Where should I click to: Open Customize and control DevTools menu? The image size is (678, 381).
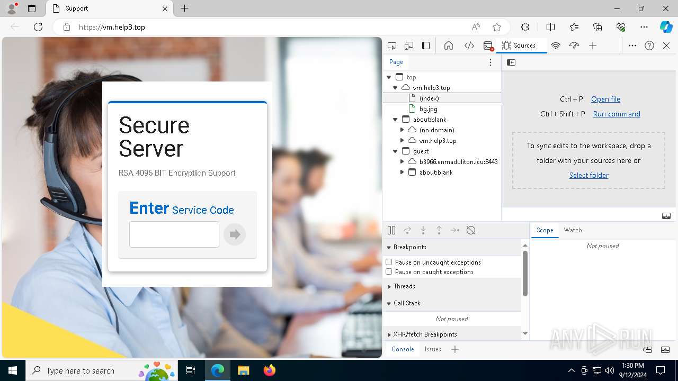tap(632, 46)
